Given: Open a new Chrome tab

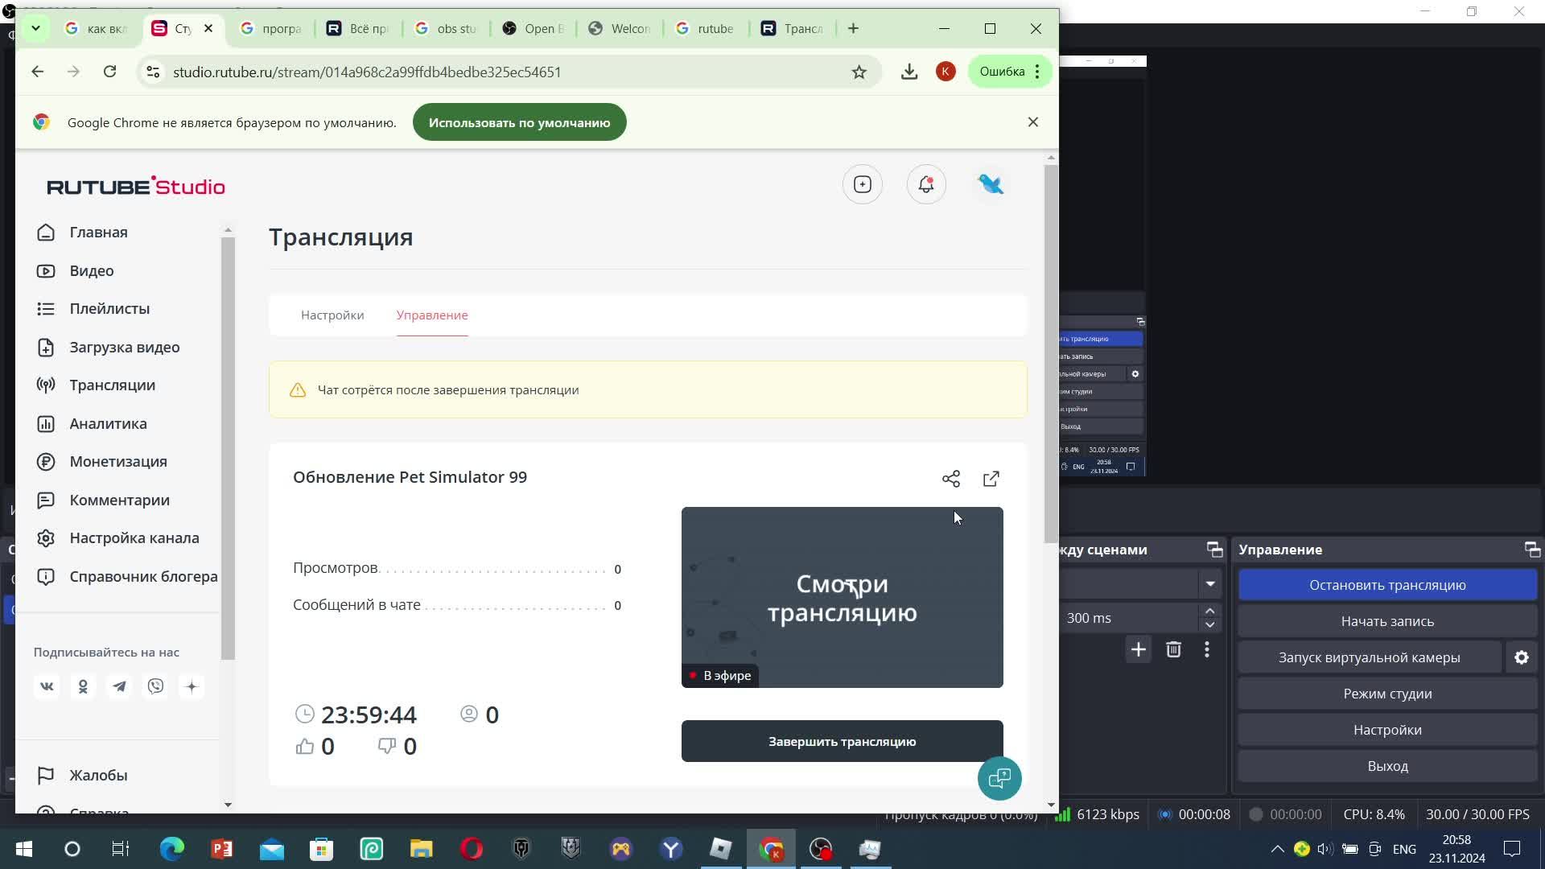Looking at the screenshot, I should (x=854, y=29).
